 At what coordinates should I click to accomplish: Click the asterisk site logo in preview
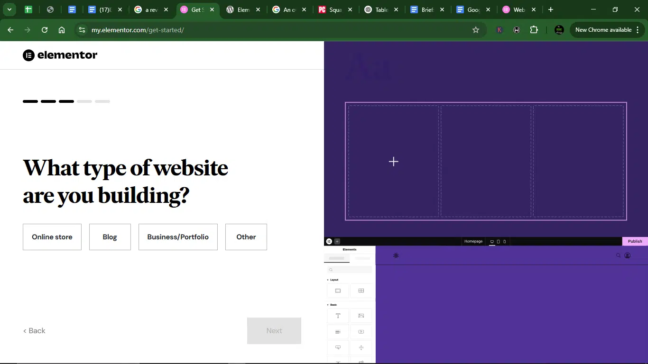(396, 255)
